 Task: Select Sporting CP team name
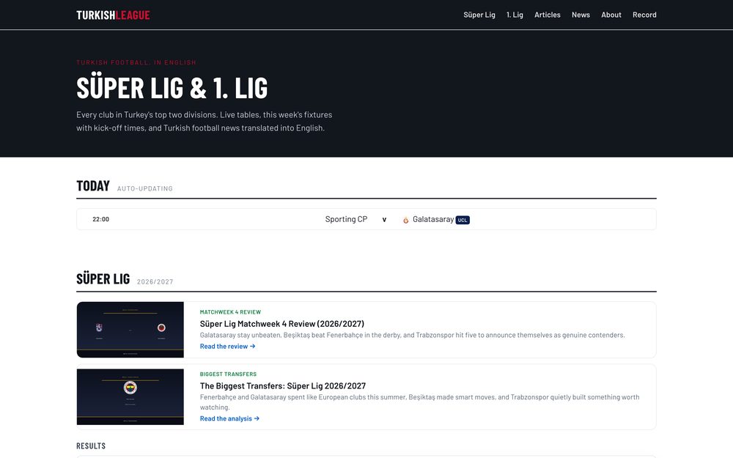click(x=347, y=219)
